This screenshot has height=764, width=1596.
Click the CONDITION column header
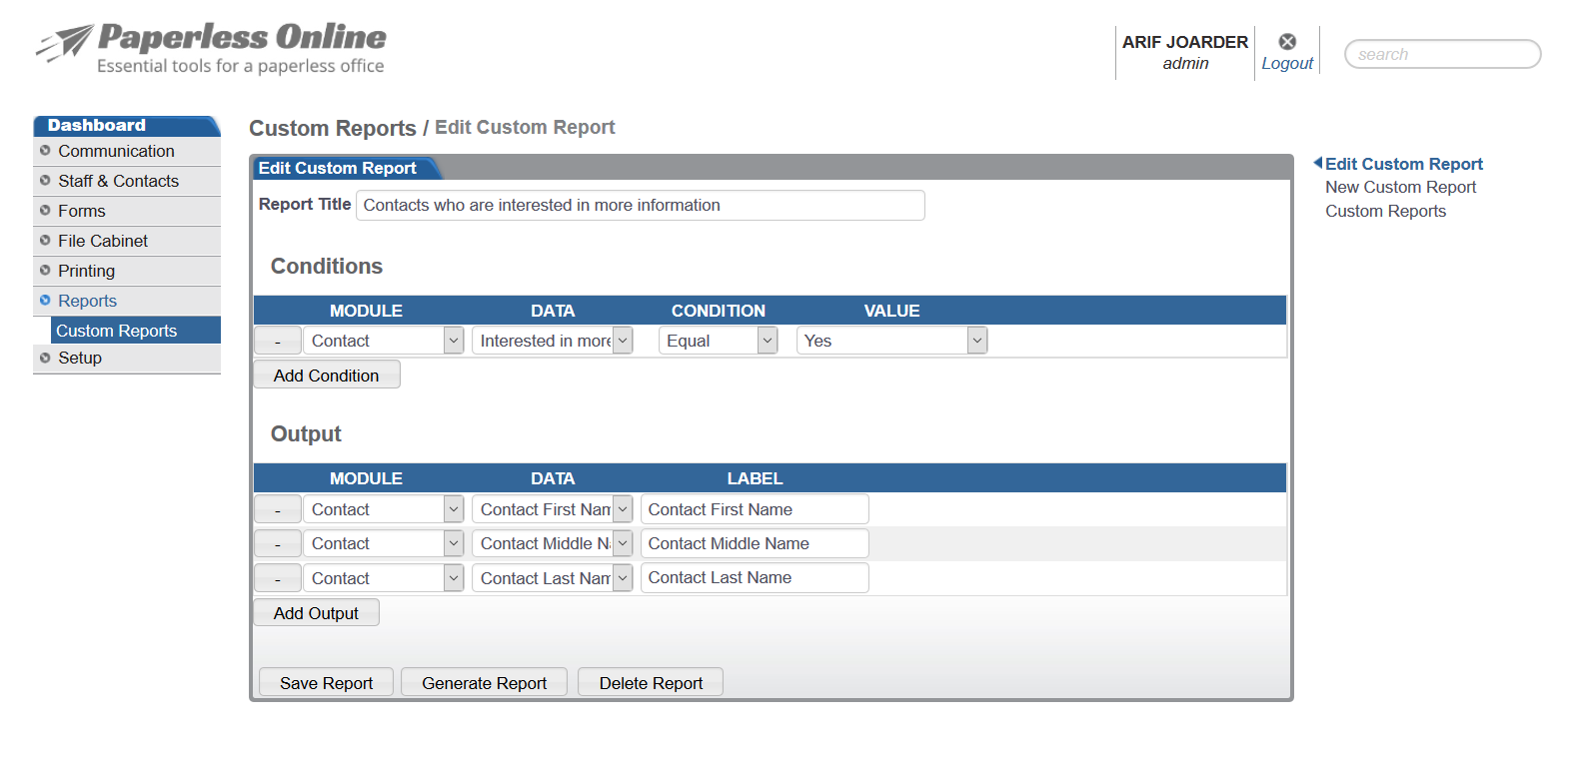(x=718, y=311)
